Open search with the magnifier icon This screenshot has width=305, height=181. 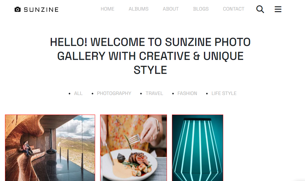(260, 9)
